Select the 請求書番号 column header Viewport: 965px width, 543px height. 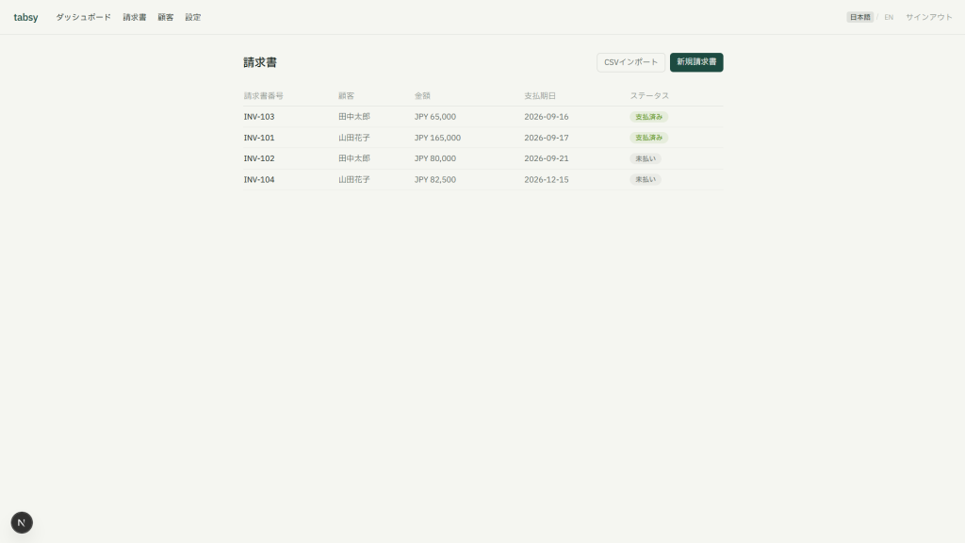264,96
